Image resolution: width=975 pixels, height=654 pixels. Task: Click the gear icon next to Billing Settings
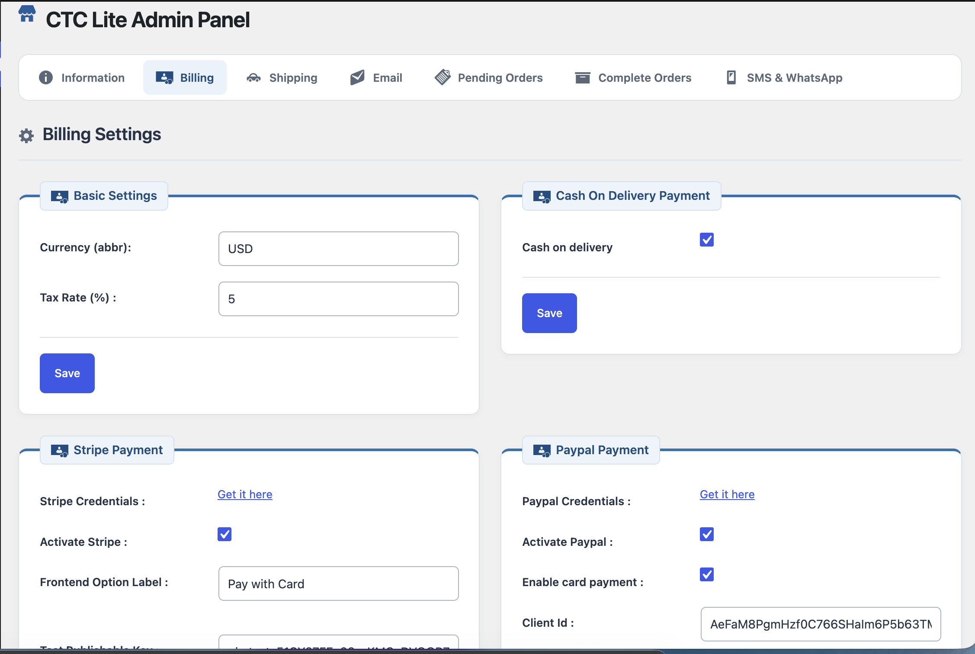(x=26, y=136)
